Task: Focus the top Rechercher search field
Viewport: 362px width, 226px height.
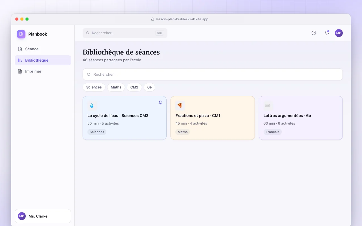Action: pos(125,33)
